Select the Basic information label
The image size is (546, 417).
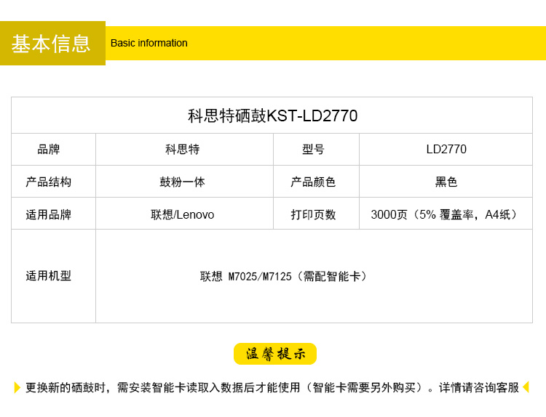pos(149,43)
